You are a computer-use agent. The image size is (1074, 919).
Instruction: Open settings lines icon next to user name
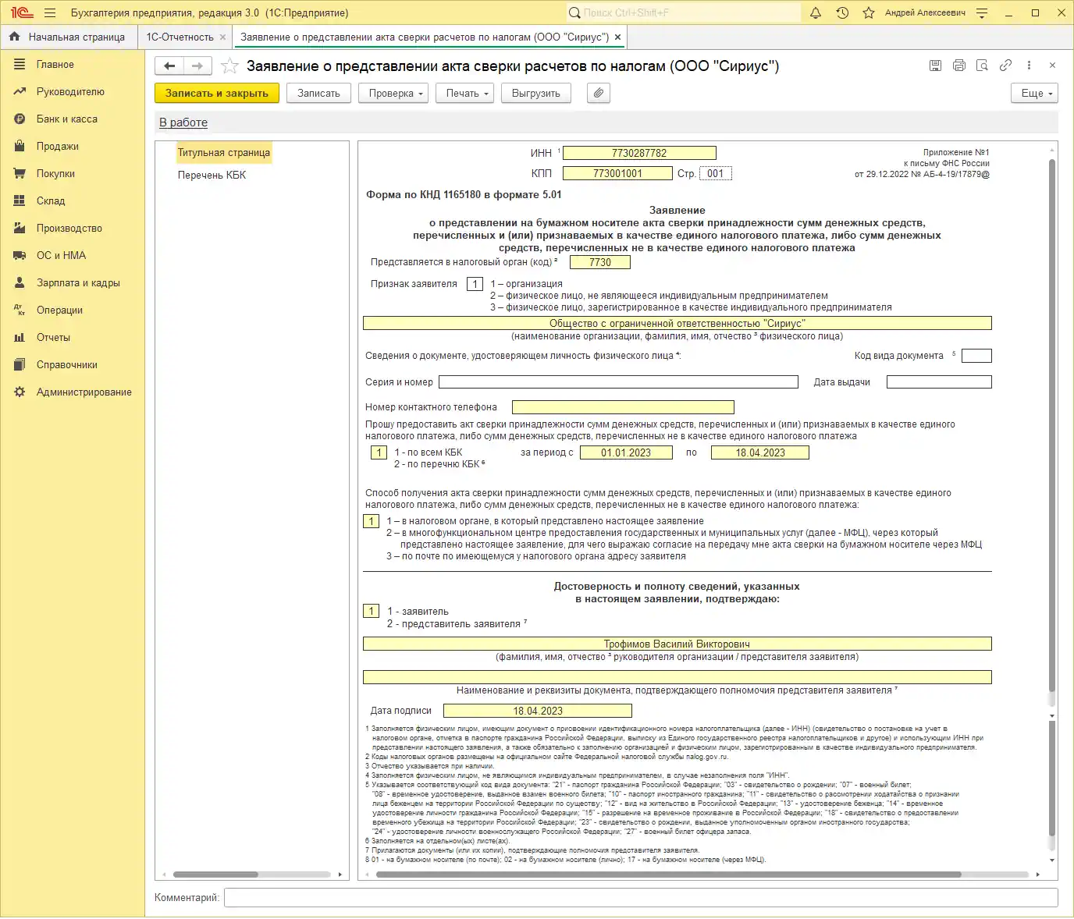pos(982,12)
